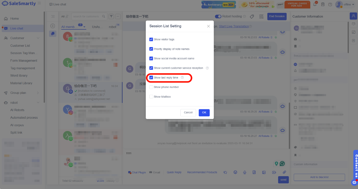Confirm settings with the OK button
The image size is (358, 189).
204,113
